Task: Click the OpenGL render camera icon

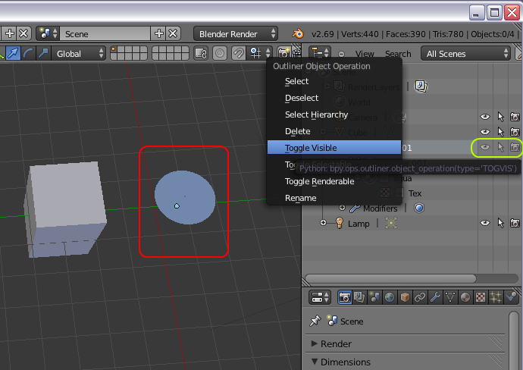Action: (283, 53)
